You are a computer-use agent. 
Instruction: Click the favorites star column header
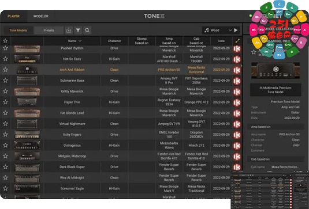pyautogui.click(x=5, y=41)
